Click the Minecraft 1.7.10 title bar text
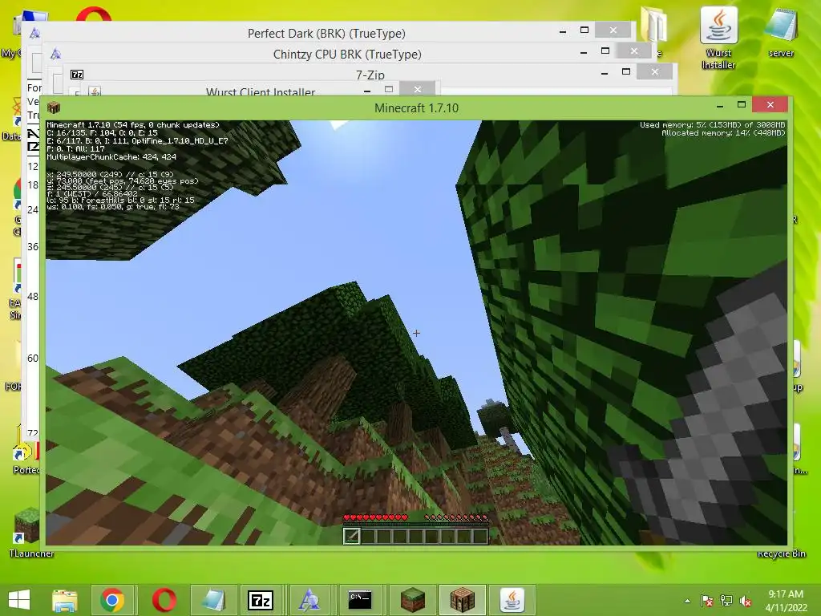 point(416,108)
